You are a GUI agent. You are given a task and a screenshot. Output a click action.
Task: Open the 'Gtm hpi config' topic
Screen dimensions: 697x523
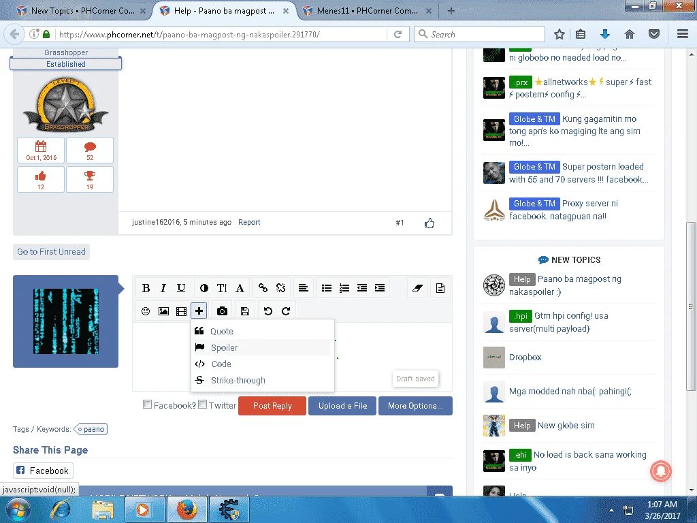(558, 322)
